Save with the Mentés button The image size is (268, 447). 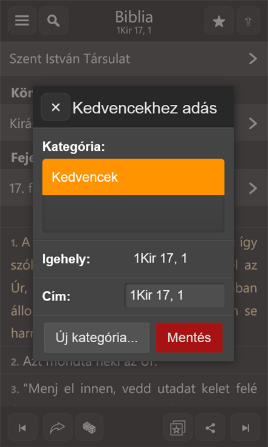[x=189, y=337]
